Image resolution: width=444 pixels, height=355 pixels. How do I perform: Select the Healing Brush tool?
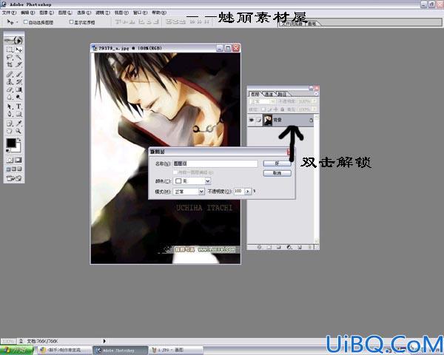click(10, 74)
